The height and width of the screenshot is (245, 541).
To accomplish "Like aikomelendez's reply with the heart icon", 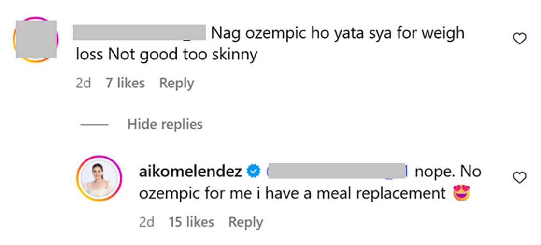I will tap(519, 178).
